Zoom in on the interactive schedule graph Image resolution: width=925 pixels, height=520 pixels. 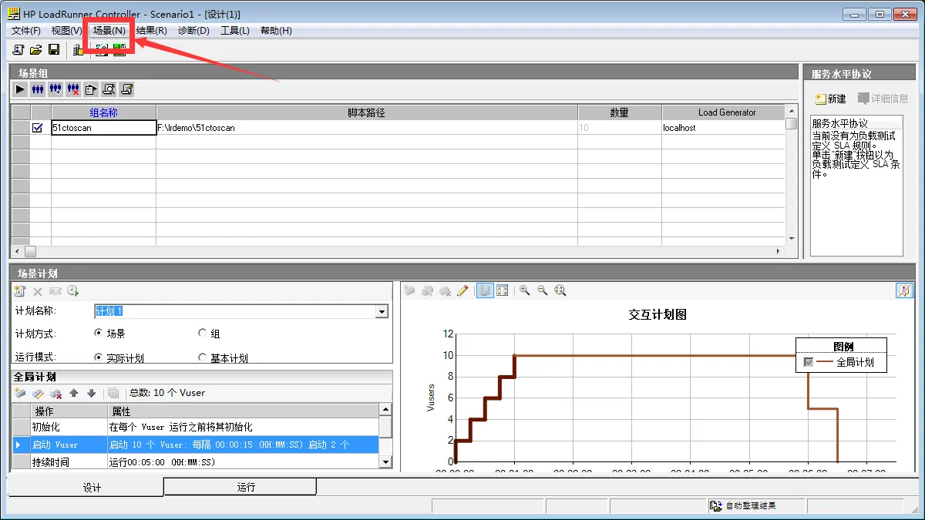tap(525, 290)
